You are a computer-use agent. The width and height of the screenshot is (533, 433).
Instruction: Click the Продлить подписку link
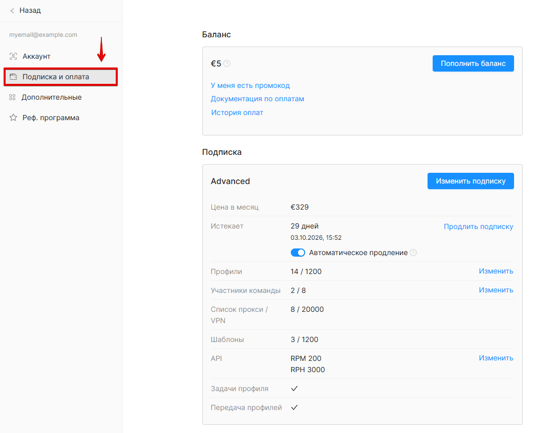click(479, 226)
